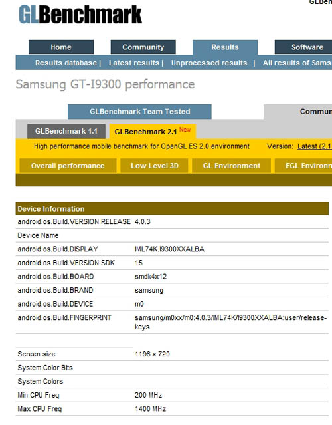
Task: Open the EGL Environment section
Action: click(x=303, y=166)
